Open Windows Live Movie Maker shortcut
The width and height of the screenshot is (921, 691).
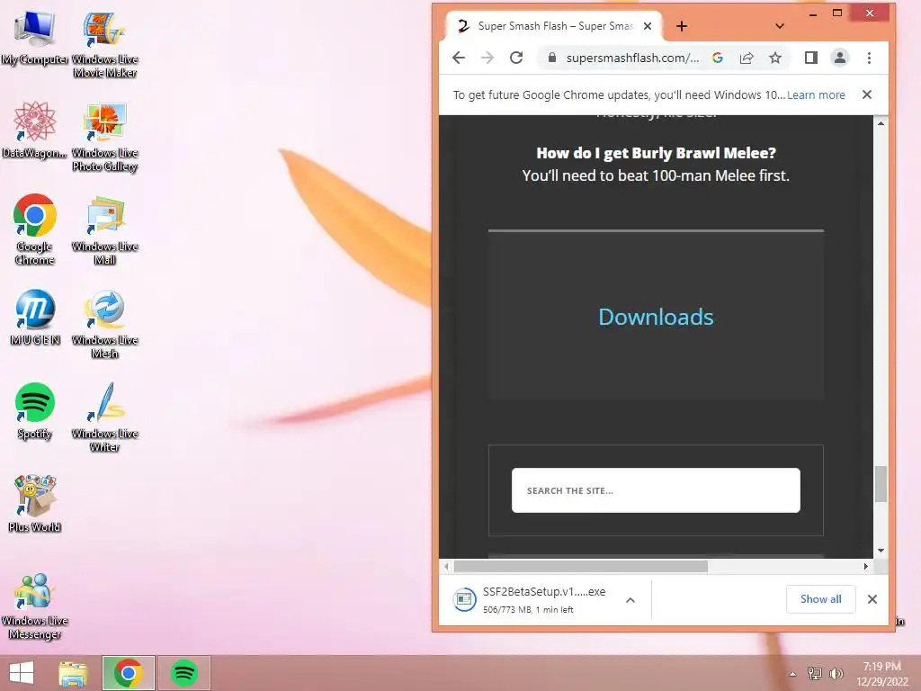[104, 44]
